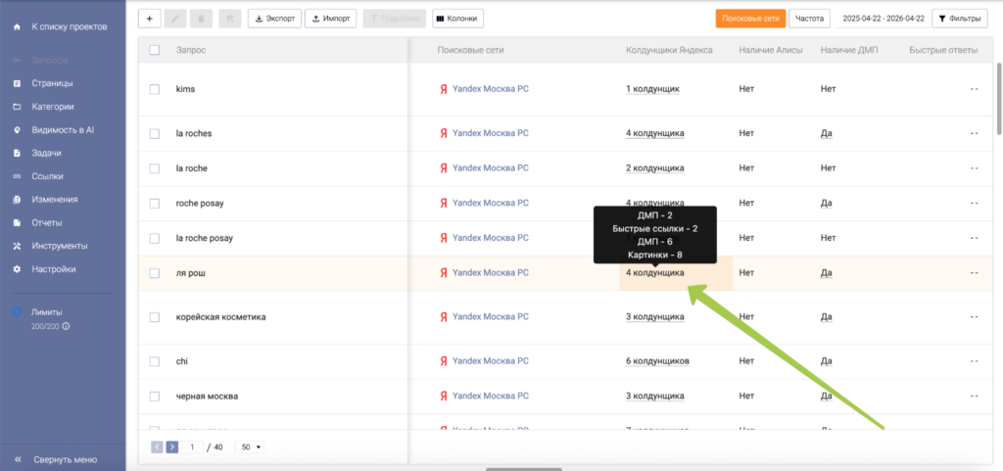Go to the next page with the arrow button
This screenshot has width=1003, height=471.
coord(172,447)
